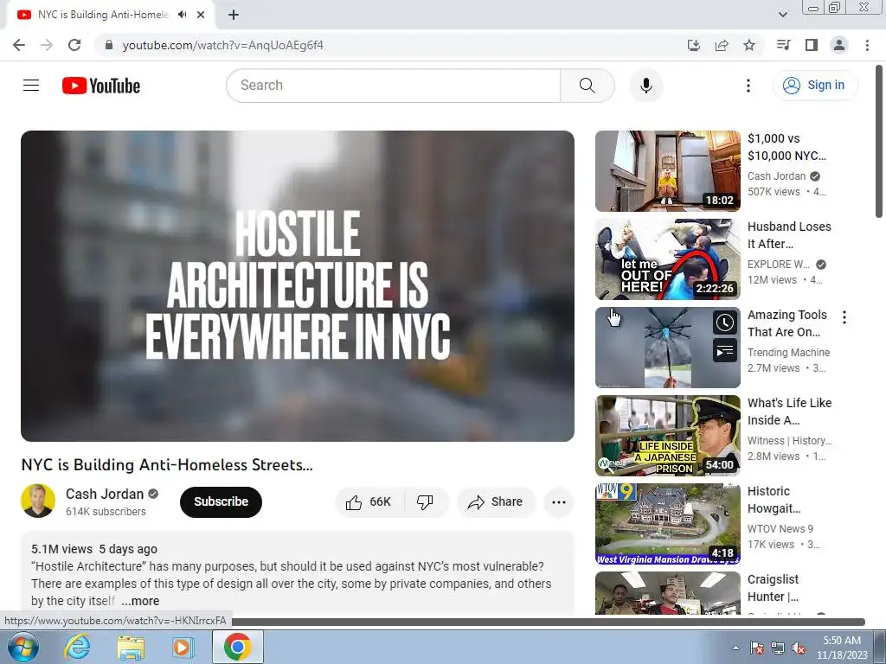Add Amazing Tools video to Watch later
This screenshot has height=664, width=886.
click(x=725, y=323)
